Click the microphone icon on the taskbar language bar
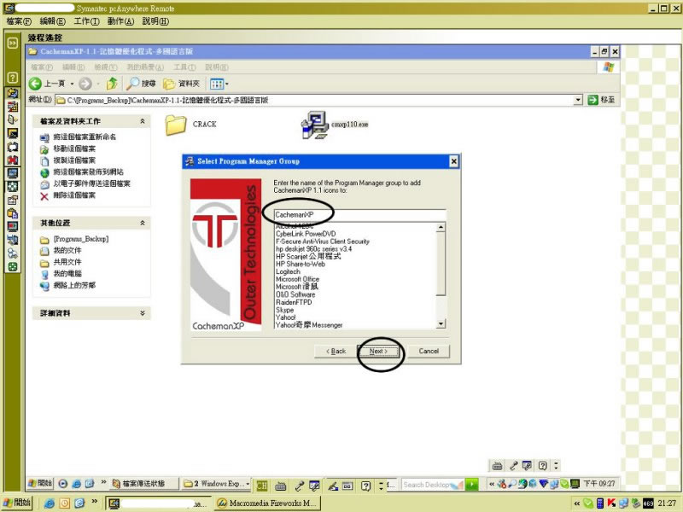683x512 pixels. click(x=300, y=486)
